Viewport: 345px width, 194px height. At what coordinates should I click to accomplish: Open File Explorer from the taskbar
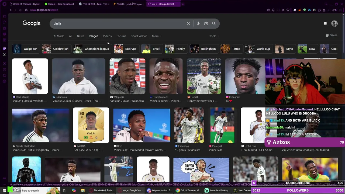tap(82, 190)
